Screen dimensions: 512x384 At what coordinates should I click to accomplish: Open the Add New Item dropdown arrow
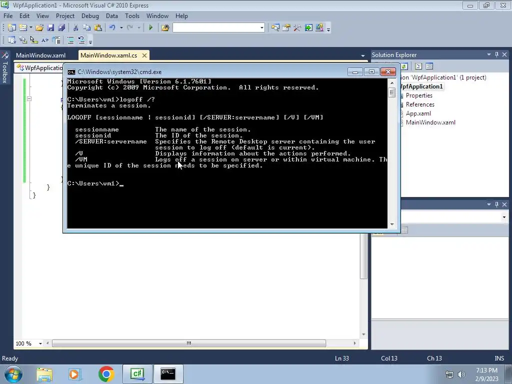point(30,28)
